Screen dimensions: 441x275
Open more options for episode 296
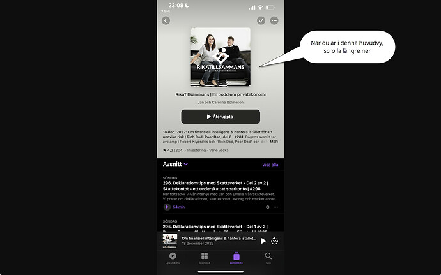[x=276, y=207]
